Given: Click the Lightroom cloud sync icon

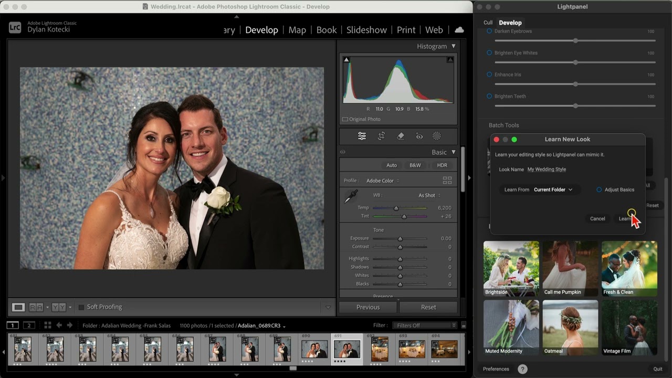Looking at the screenshot, I should coord(459,30).
